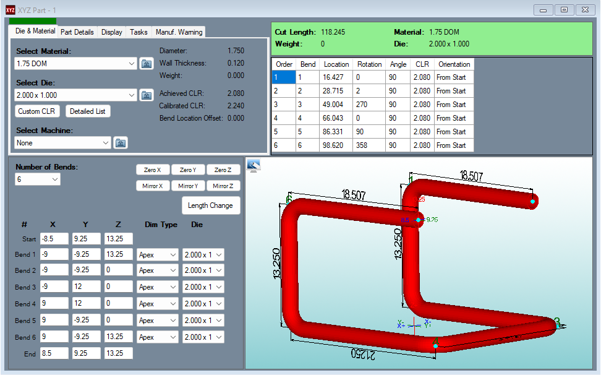This screenshot has height=375, width=601.
Task: Click Rotation cell 270
Action: [x=370, y=105]
